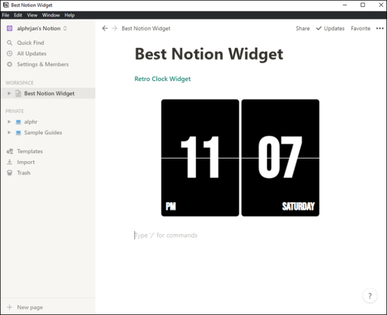Click the hour flip card showing 11
387x315 pixels.
[200, 158]
